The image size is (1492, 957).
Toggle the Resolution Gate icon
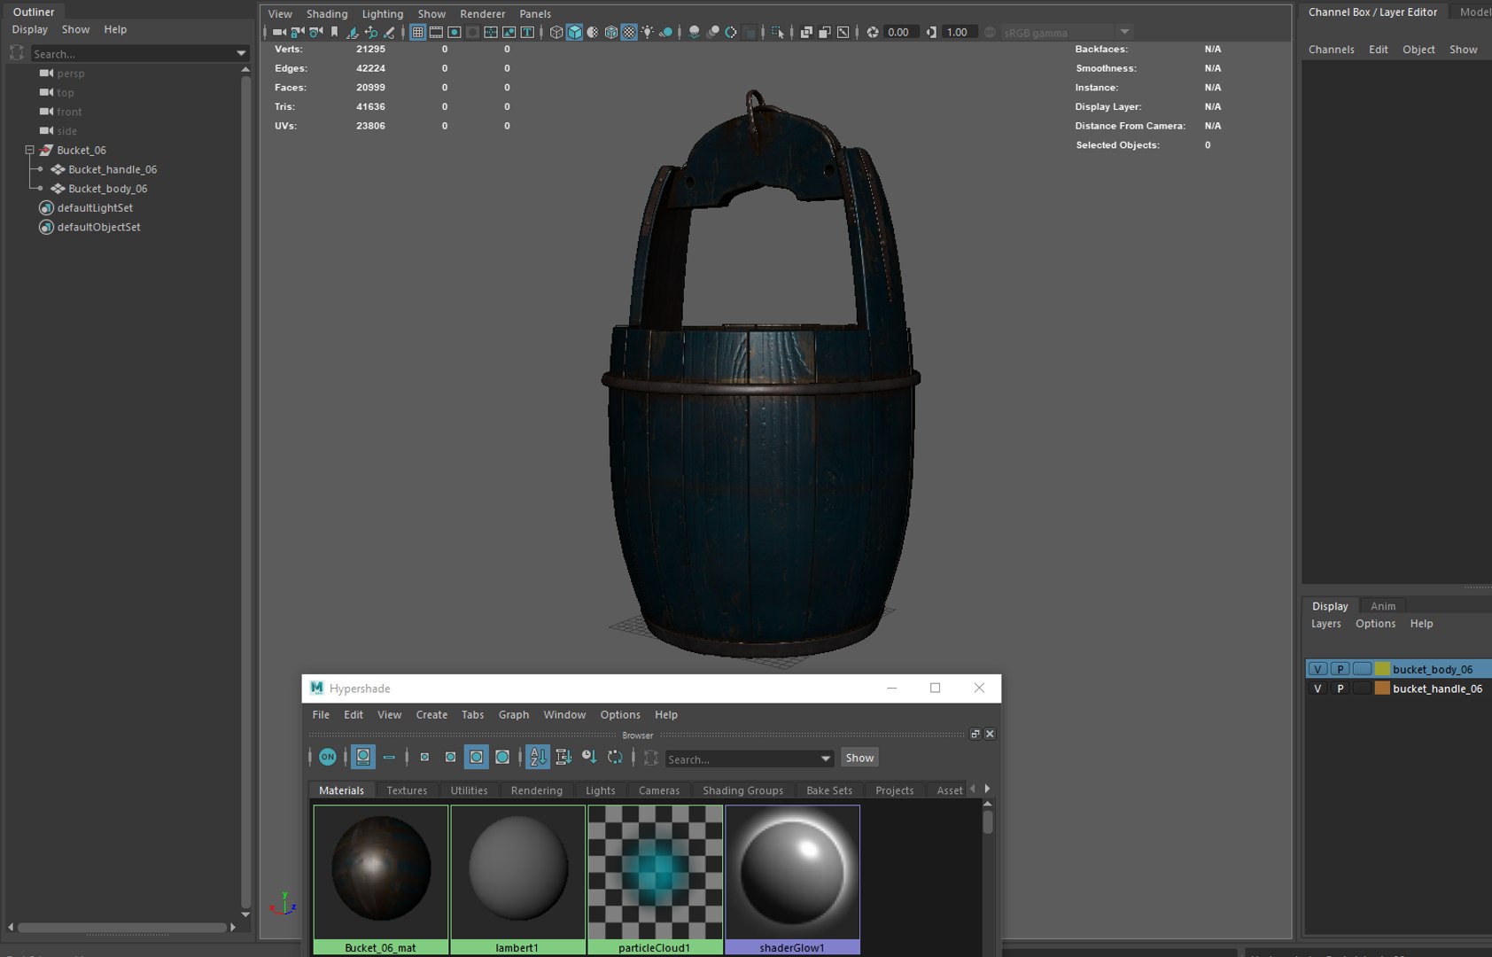click(x=455, y=32)
